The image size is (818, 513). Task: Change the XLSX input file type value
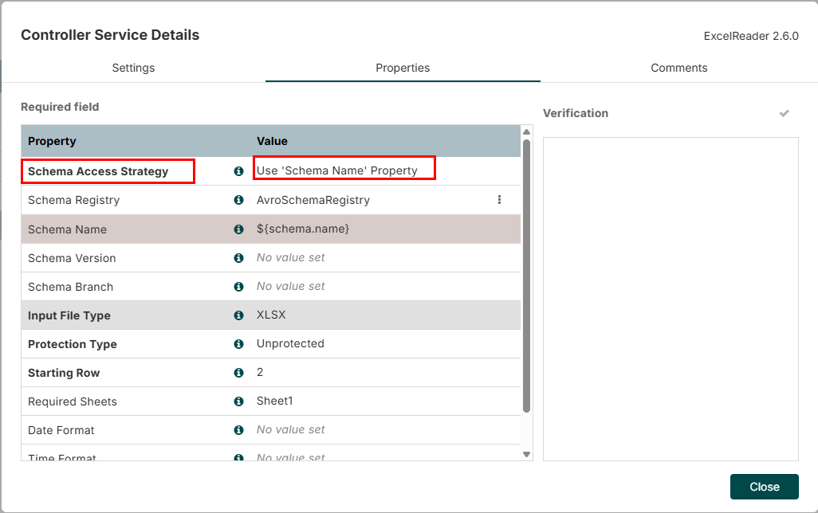[x=271, y=315]
